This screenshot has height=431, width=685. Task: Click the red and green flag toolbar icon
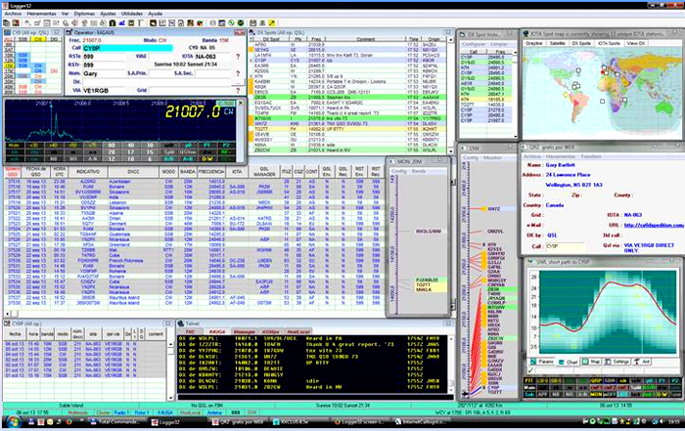click(200, 23)
